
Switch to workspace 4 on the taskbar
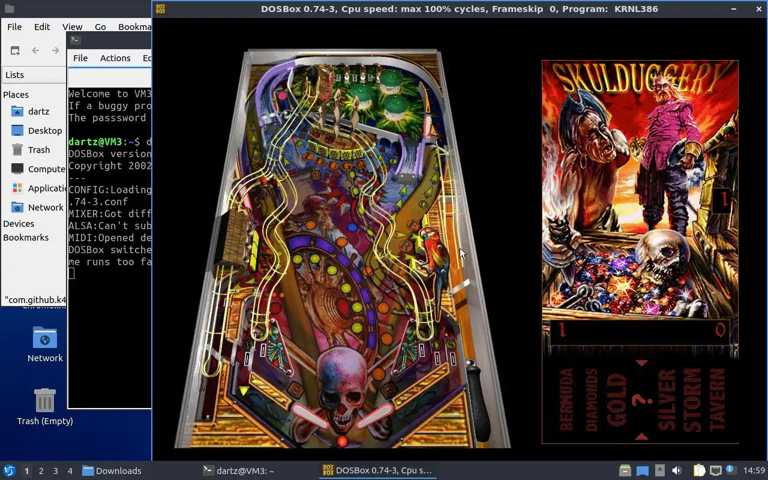[x=70, y=471]
